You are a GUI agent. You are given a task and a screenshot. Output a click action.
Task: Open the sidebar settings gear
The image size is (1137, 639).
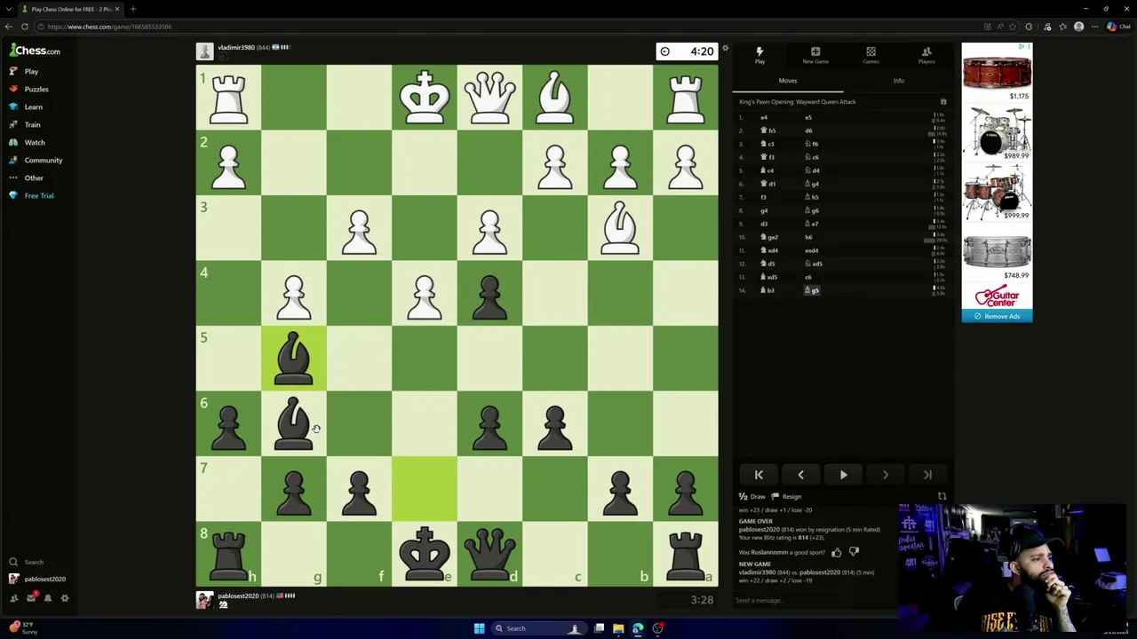coord(65,598)
